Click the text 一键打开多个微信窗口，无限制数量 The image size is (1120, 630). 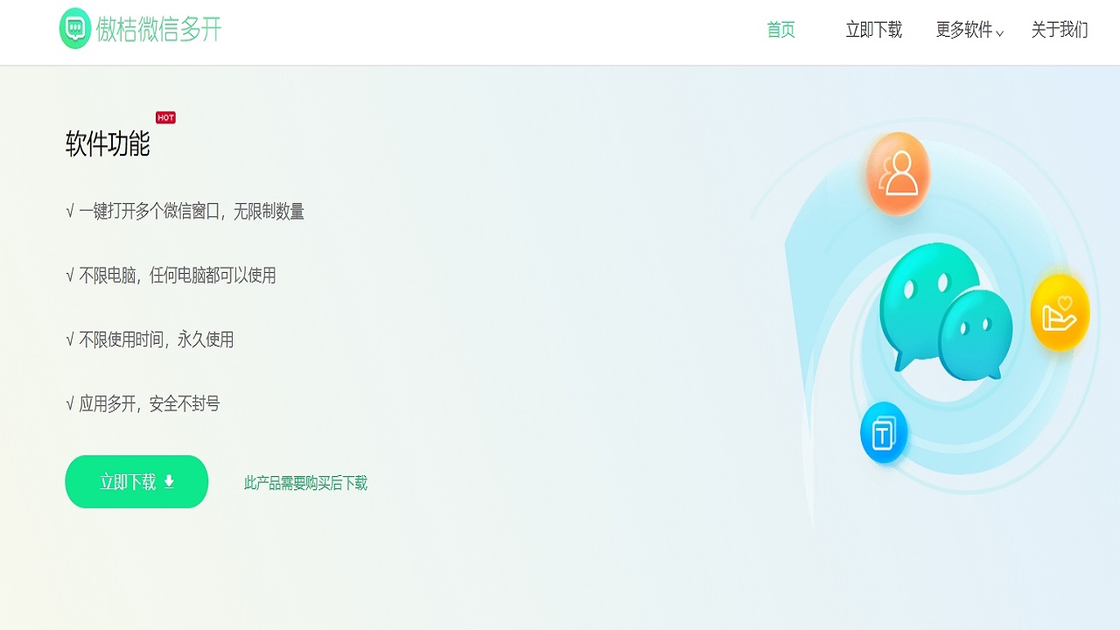[x=192, y=211]
